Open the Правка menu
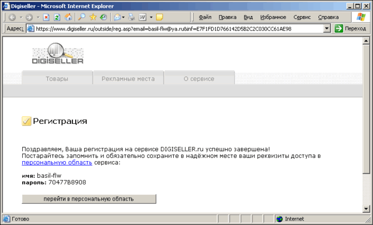This screenshot has height=225, width=373. pyautogui.click(x=227, y=17)
